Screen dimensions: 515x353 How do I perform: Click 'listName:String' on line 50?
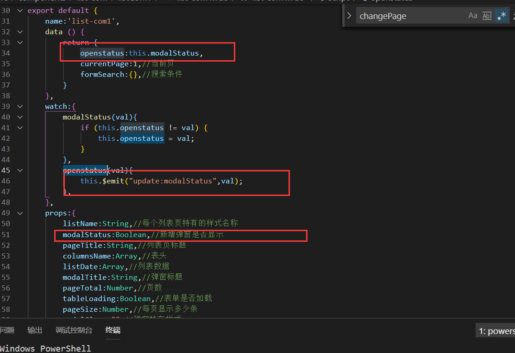[95, 223]
